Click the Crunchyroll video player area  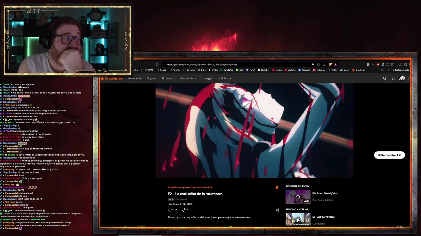(254, 130)
